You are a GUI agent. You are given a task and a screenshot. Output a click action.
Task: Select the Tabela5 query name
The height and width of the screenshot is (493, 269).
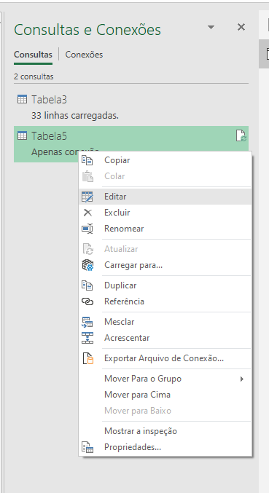pyautogui.click(x=49, y=136)
